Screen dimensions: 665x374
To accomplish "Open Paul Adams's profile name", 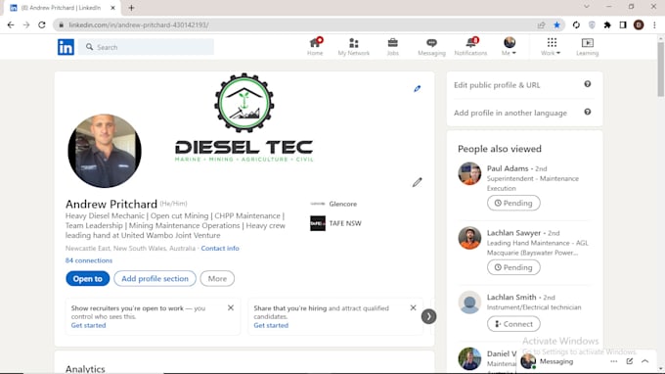I will [508, 168].
